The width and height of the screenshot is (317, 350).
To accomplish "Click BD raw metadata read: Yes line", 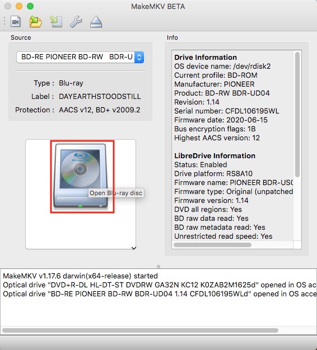I will (220, 227).
